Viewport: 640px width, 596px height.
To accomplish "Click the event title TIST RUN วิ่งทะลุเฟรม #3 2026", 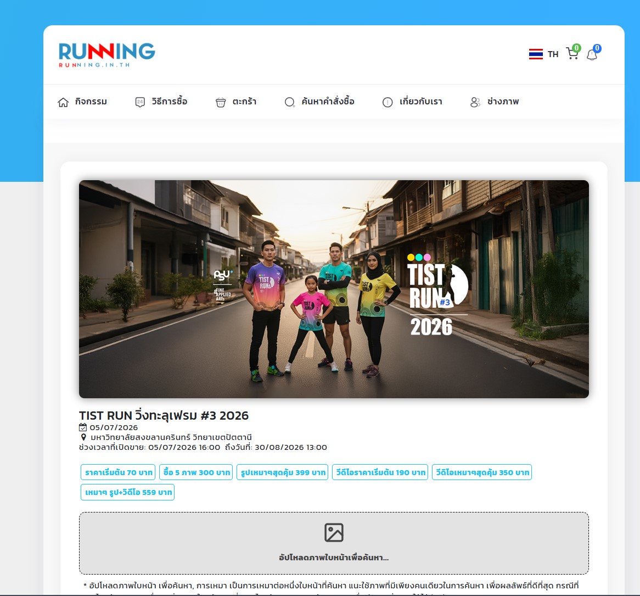I will (164, 415).
